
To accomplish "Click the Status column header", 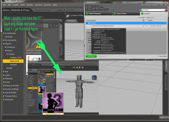I will pyautogui.click(x=150, y=20).
